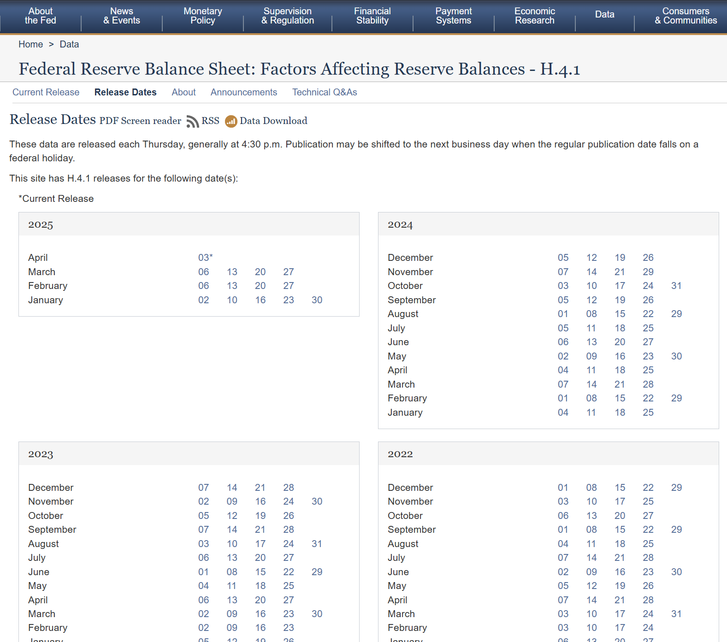
Task: Open the March 30 2023 release
Action: (x=317, y=614)
